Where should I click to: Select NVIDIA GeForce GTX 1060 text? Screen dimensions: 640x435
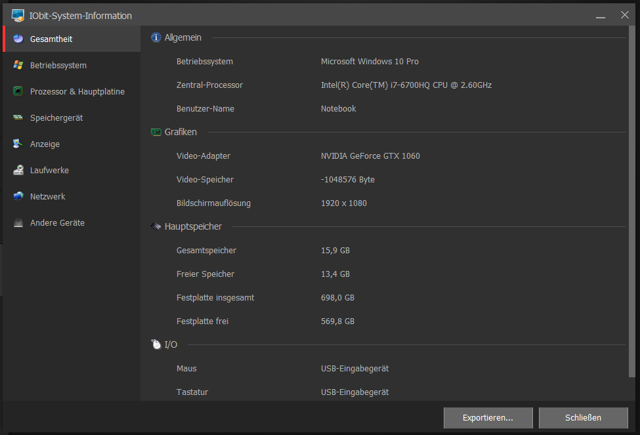click(370, 156)
